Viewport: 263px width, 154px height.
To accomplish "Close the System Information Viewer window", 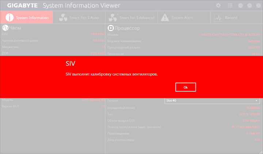I will point(259,5).
